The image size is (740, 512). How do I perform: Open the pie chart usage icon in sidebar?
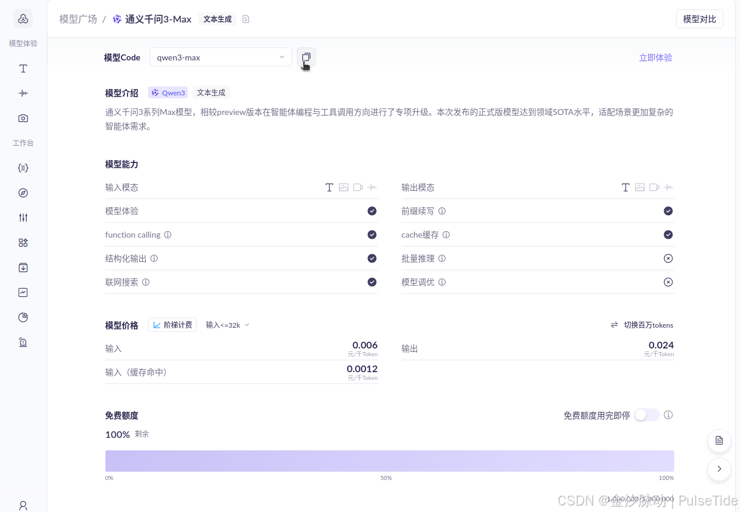tap(23, 317)
